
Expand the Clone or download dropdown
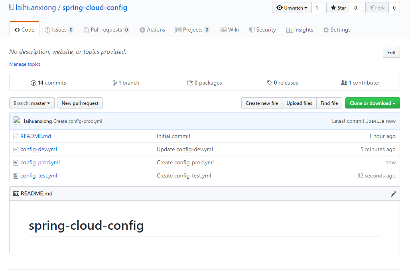pos(373,103)
